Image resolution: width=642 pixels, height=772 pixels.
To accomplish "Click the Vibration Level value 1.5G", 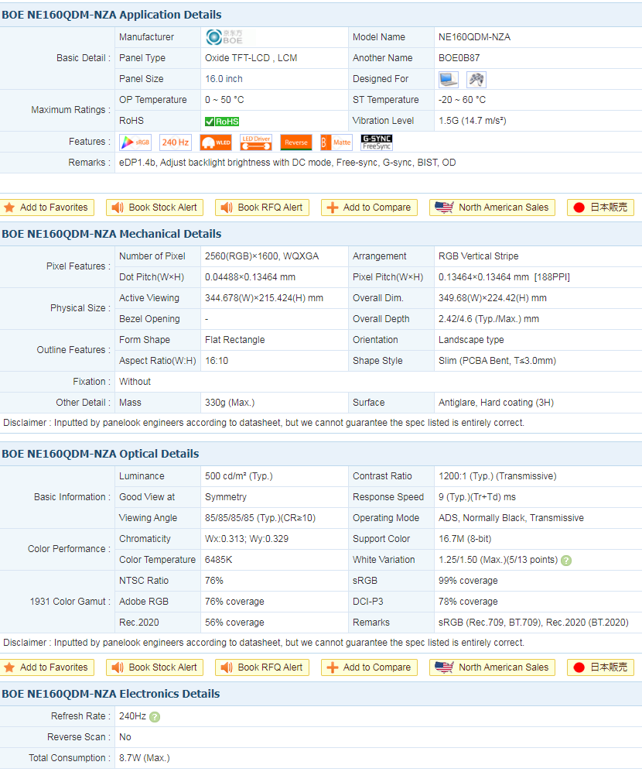I will click(x=473, y=121).
